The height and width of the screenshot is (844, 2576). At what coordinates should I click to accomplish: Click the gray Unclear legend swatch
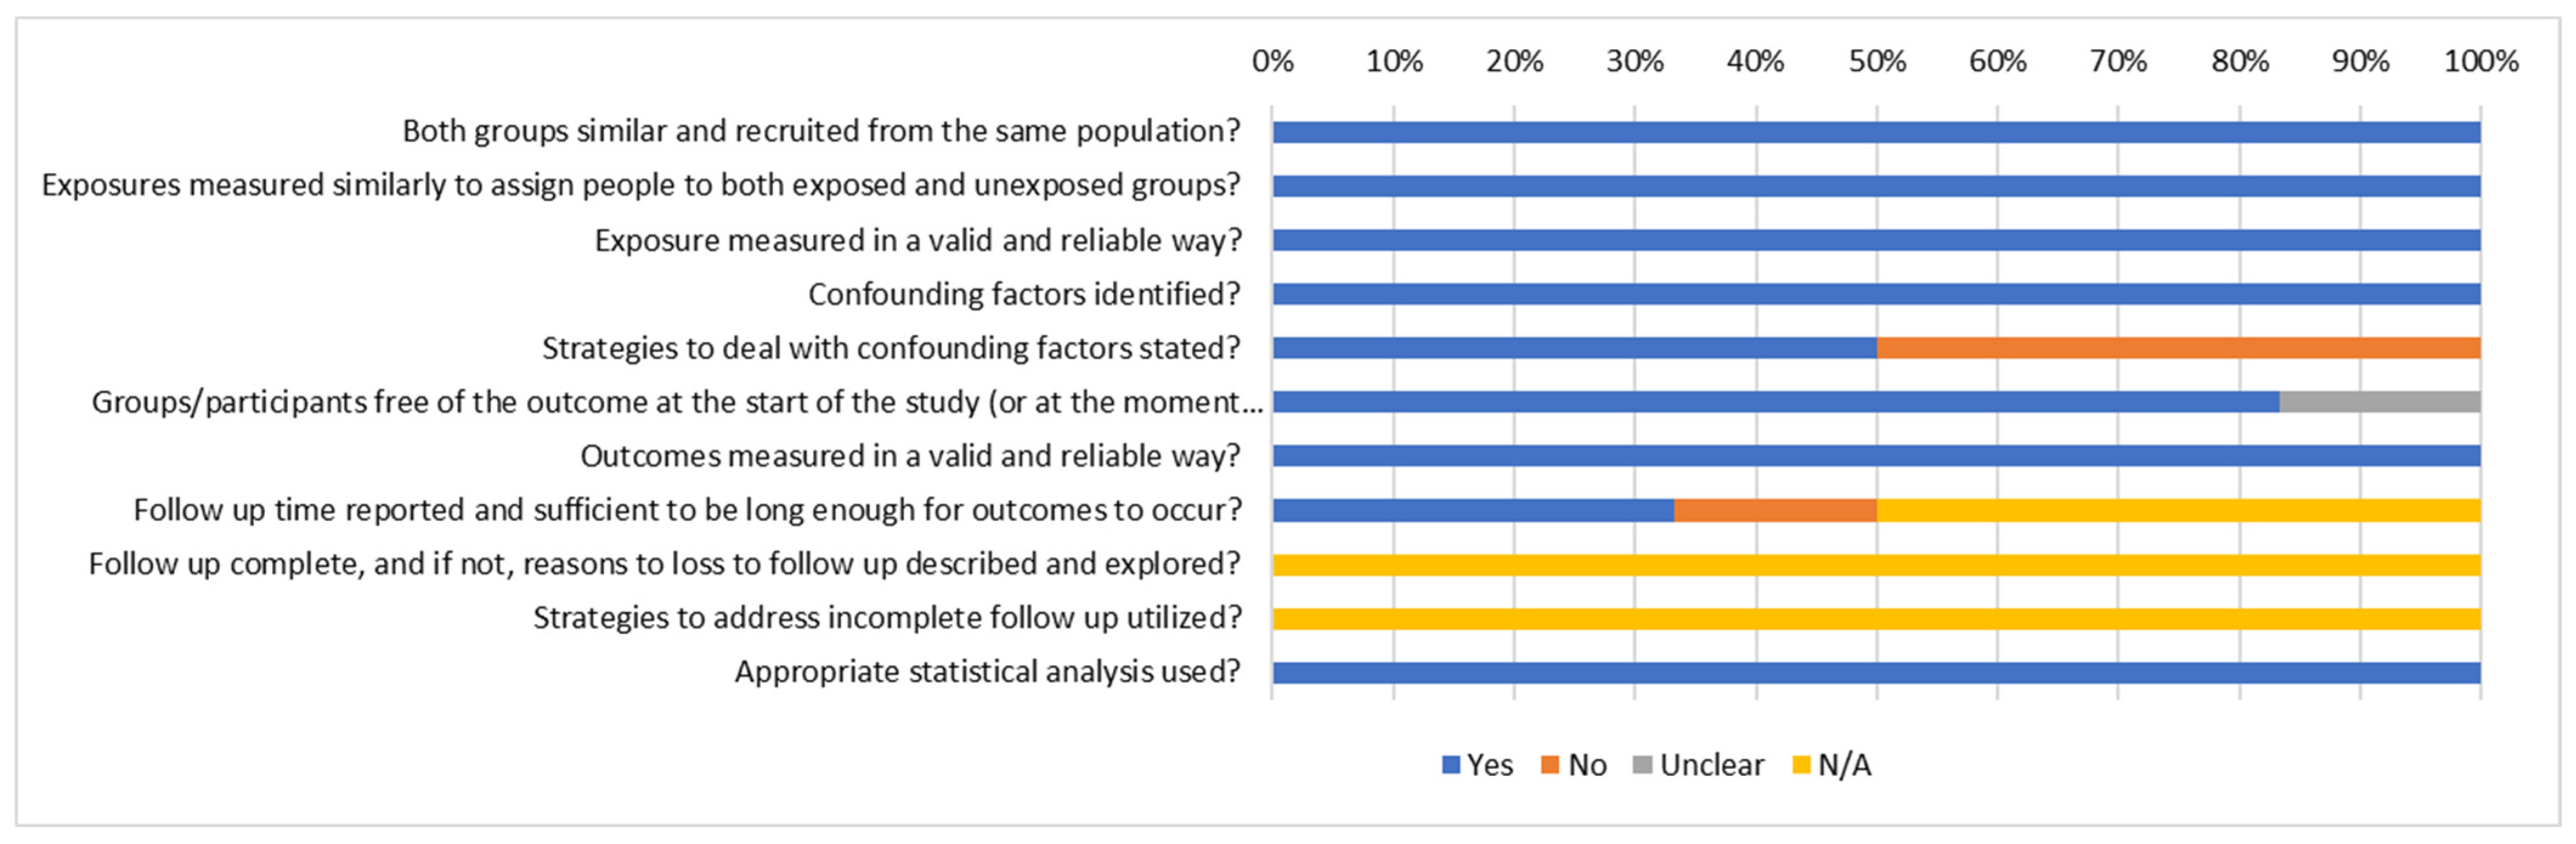(x=1642, y=765)
